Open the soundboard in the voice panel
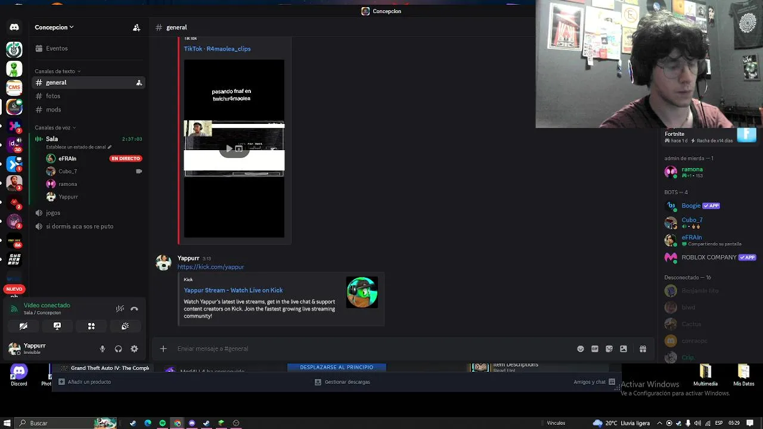 [125, 326]
